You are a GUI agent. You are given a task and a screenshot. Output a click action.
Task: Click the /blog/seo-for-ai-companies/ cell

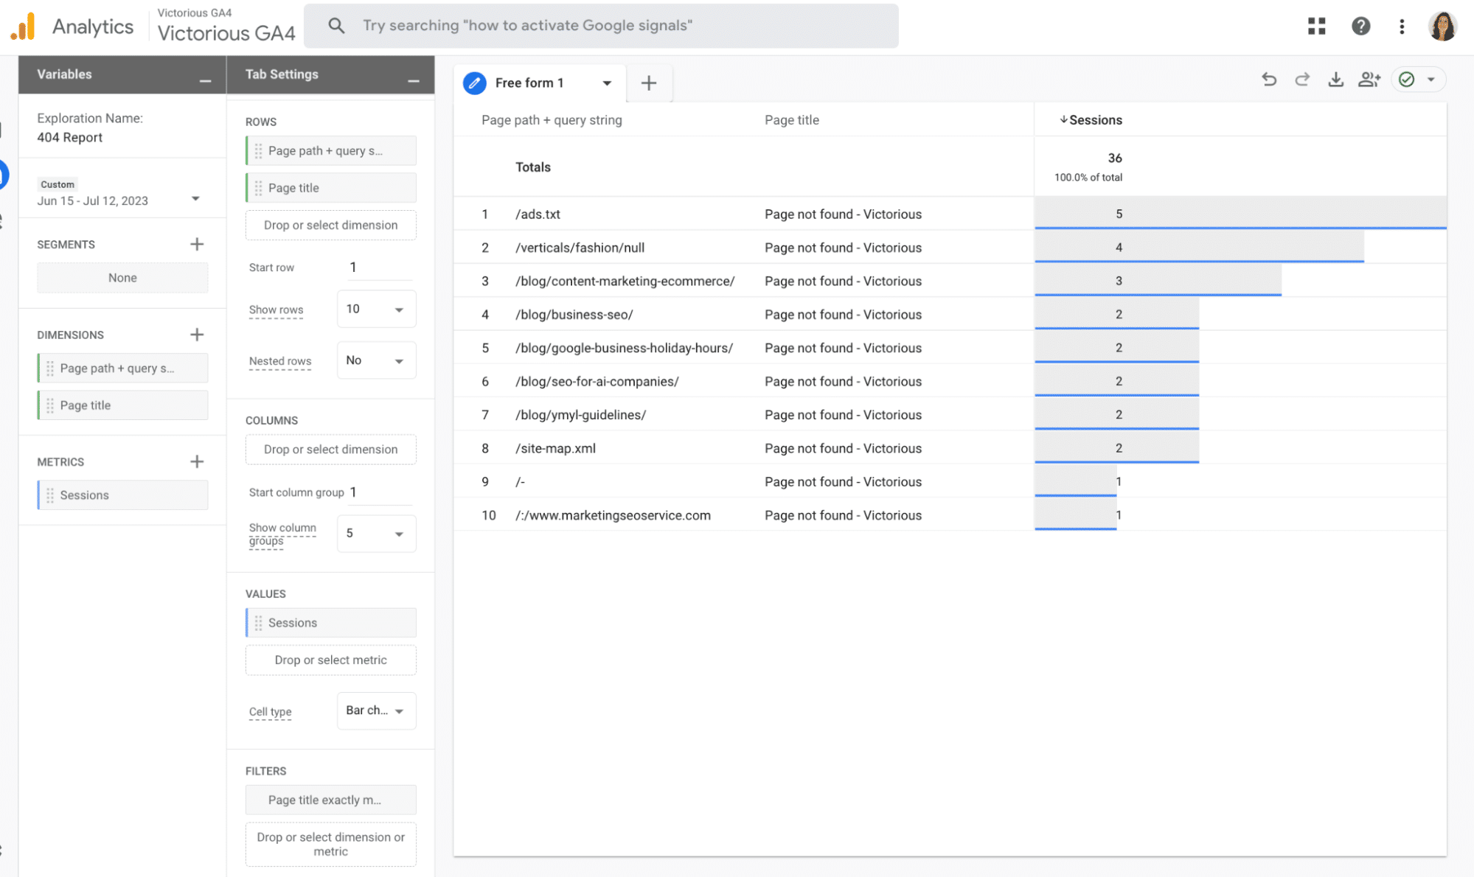pos(597,382)
